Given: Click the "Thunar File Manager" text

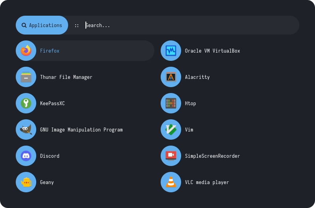Looking at the screenshot, I should tap(66, 77).
